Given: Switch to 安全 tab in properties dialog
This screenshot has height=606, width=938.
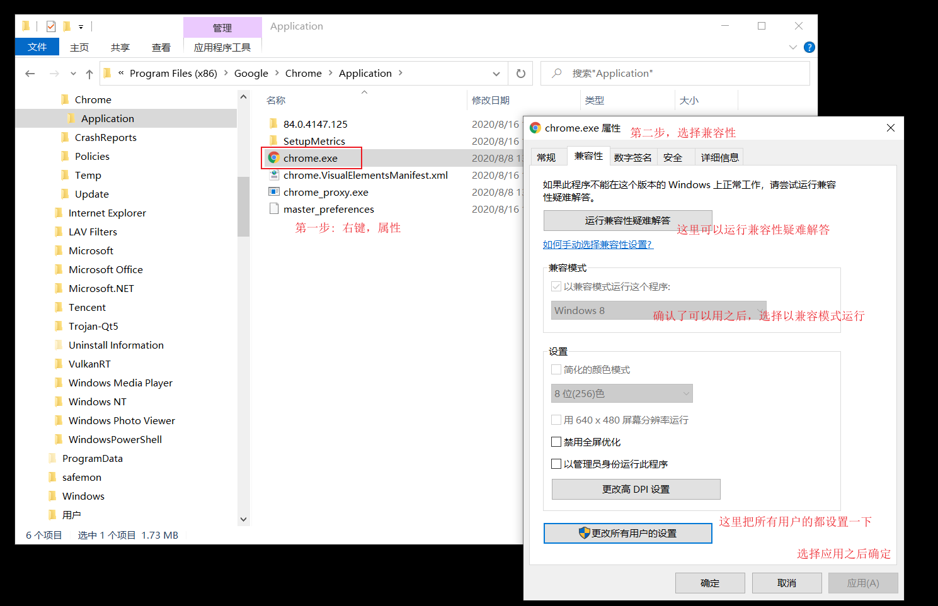Looking at the screenshot, I should click(x=673, y=157).
